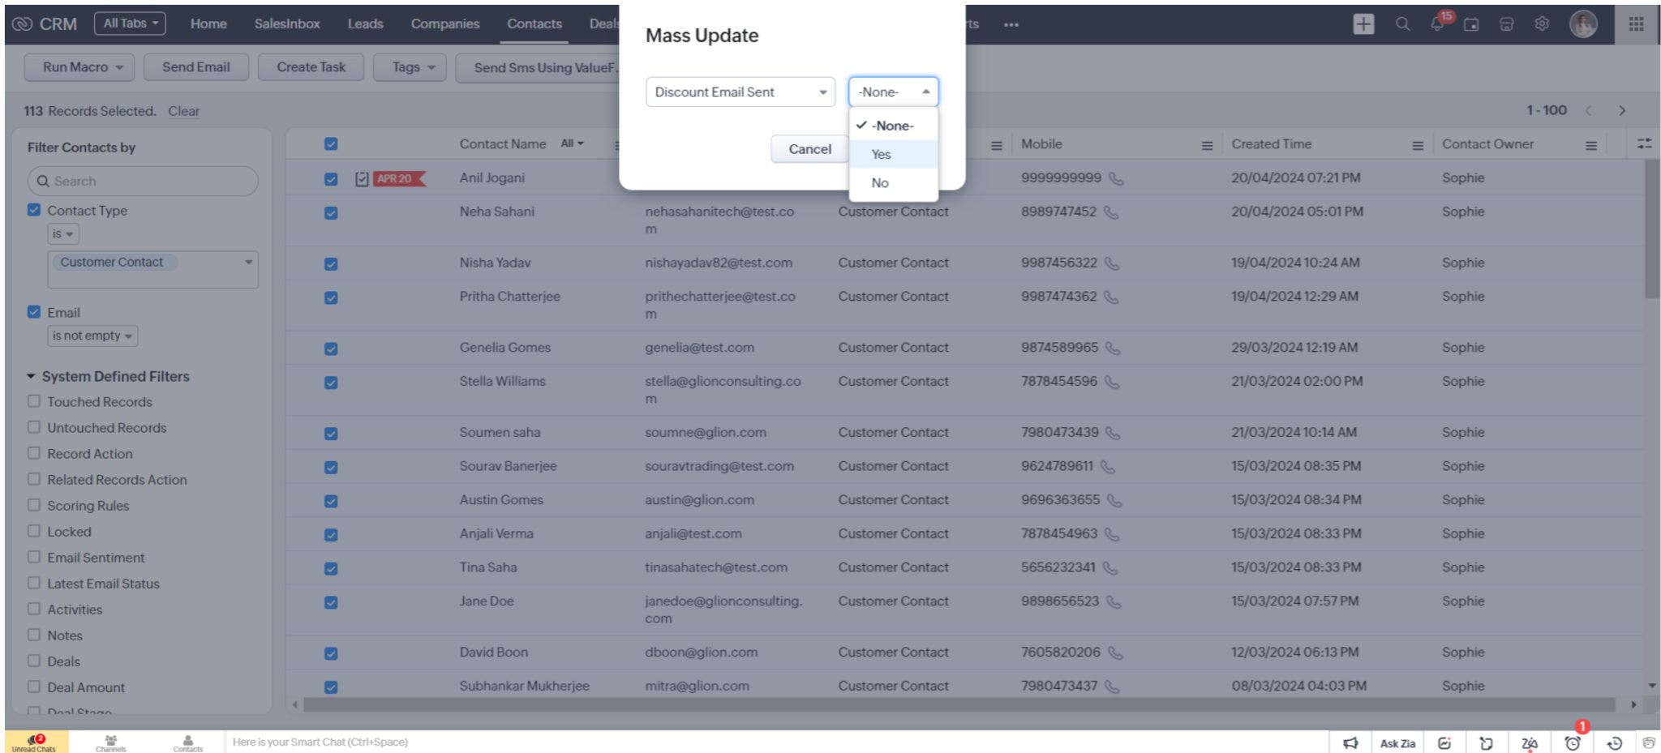The height and width of the screenshot is (753, 1661).
Task: Collapse the System Defined Filters section
Action: click(32, 376)
